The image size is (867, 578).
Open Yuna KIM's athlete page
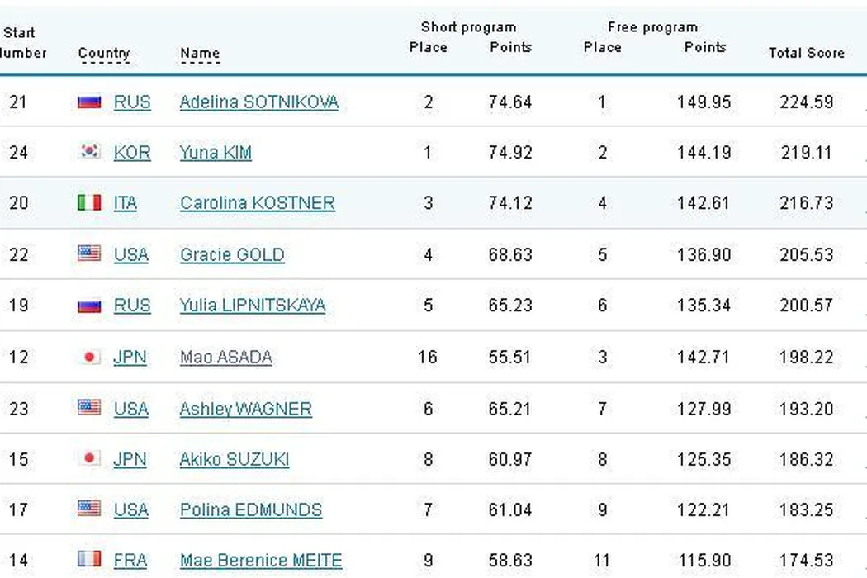tap(216, 153)
